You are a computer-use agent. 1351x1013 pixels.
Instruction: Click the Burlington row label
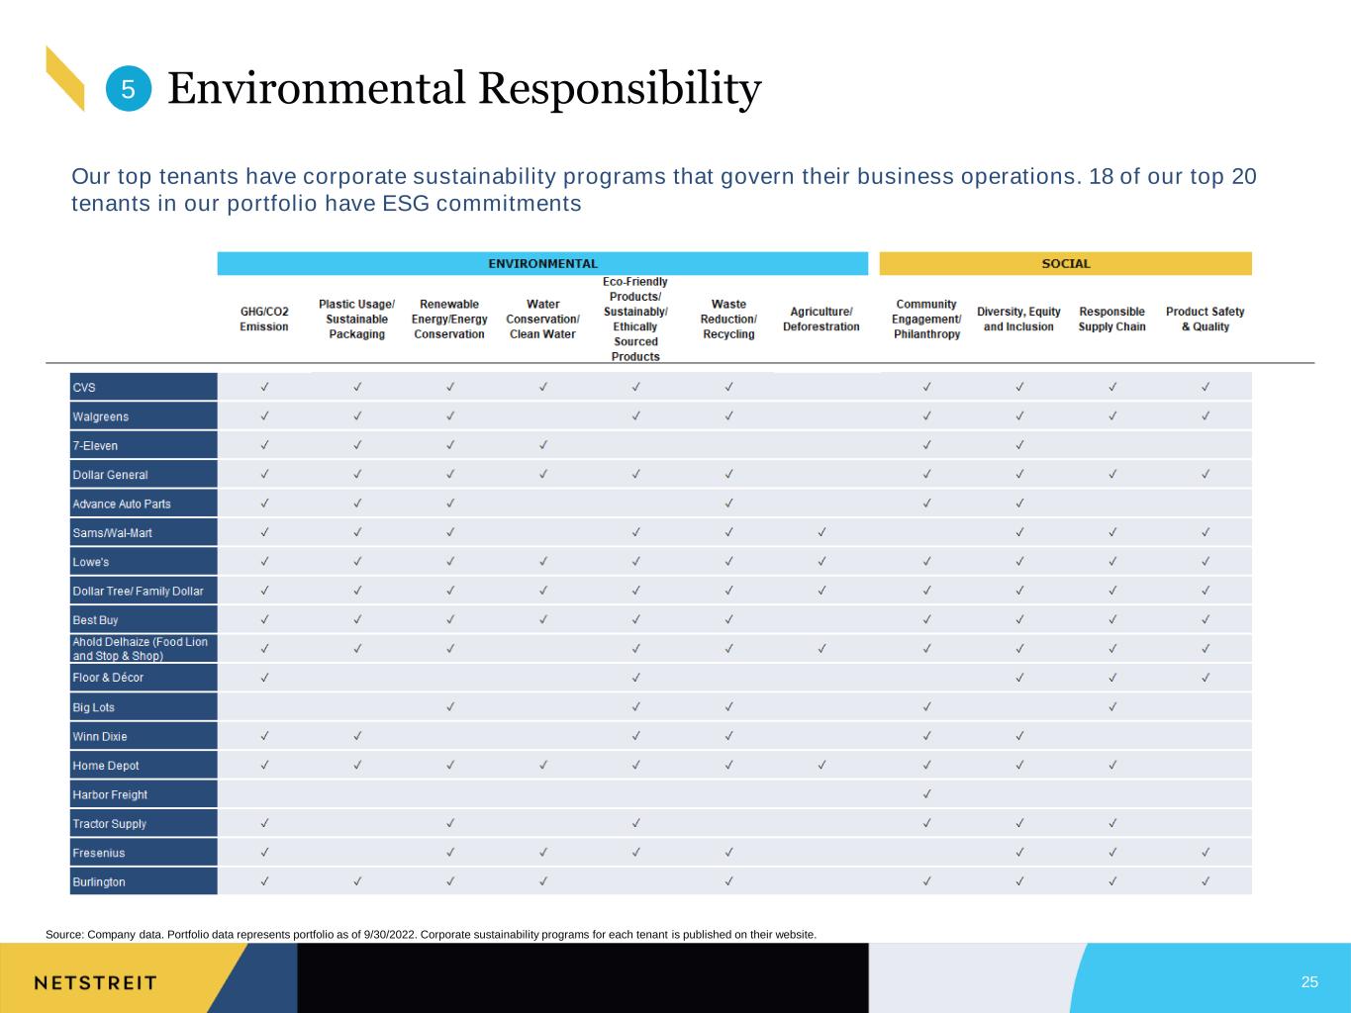click(x=144, y=882)
